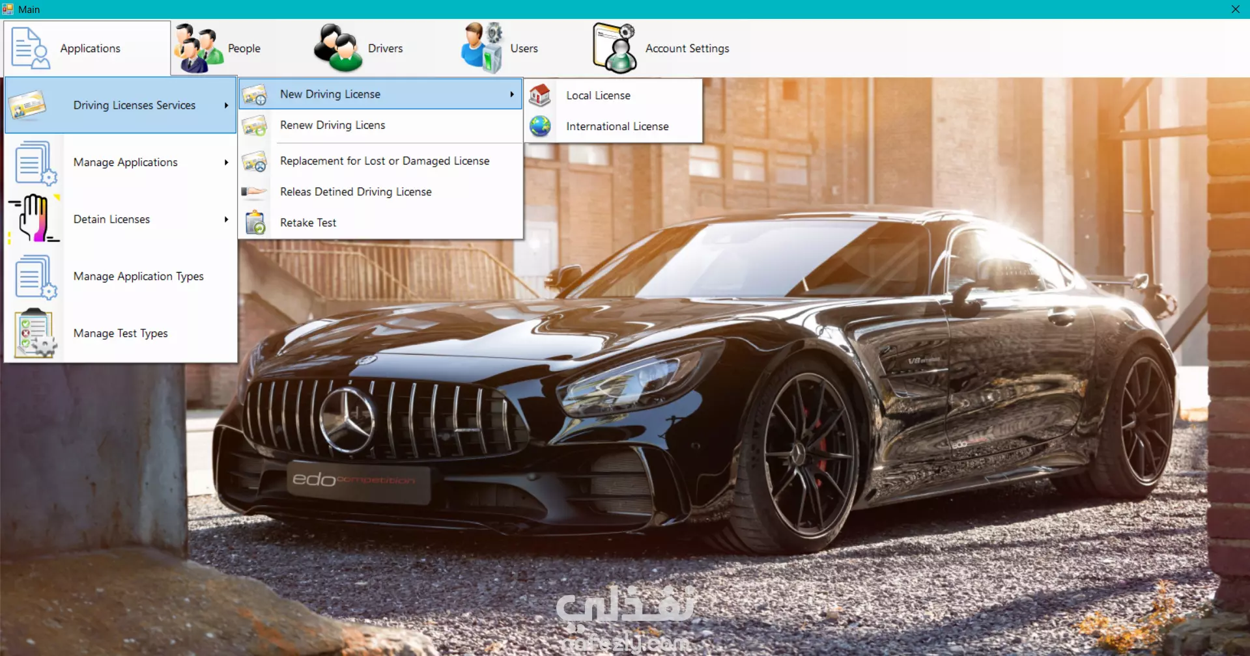Click the Account Settings icon
This screenshot has height=656, width=1250.
coord(615,48)
